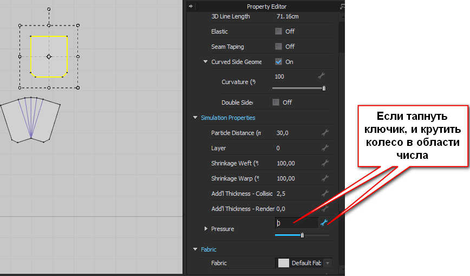
Task: Click wrench icon for Add'l Thickness - Collision
Action: tap(325, 194)
